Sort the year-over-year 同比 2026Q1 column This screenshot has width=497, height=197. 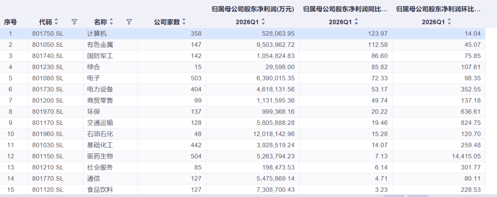point(356,22)
